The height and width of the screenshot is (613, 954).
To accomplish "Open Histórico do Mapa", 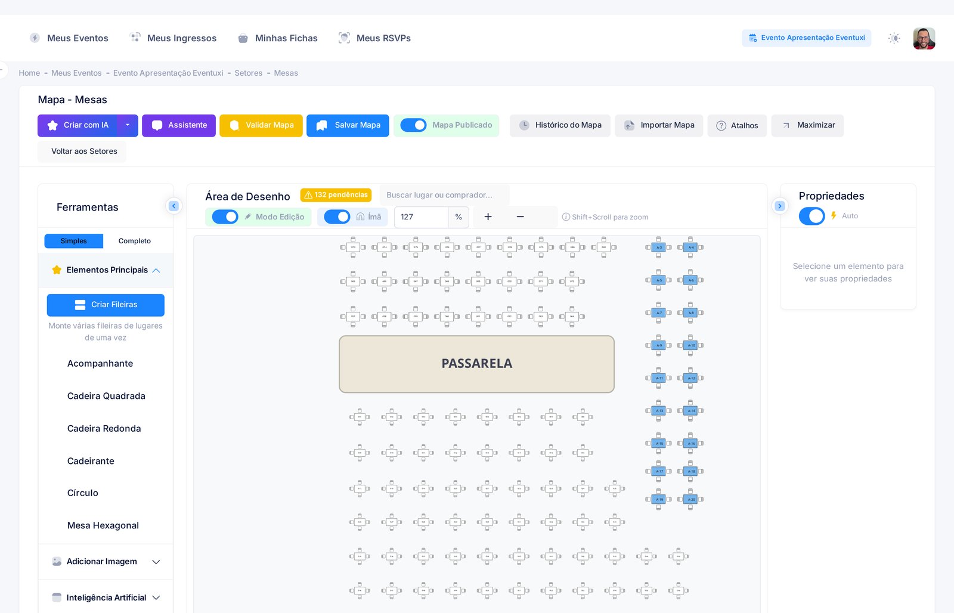I will [560, 125].
